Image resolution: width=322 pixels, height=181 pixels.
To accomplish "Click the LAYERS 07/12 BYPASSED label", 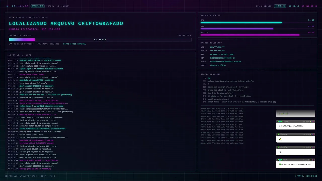I will click(x=21, y=44).
